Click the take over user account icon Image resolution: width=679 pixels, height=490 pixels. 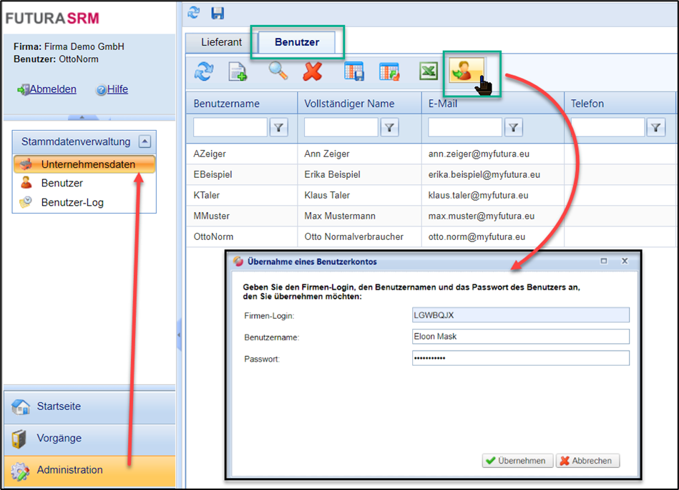tap(466, 71)
